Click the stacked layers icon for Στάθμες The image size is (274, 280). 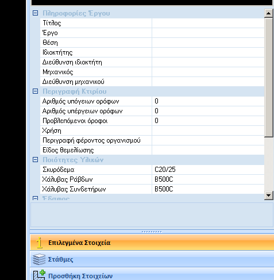pos(39,259)
